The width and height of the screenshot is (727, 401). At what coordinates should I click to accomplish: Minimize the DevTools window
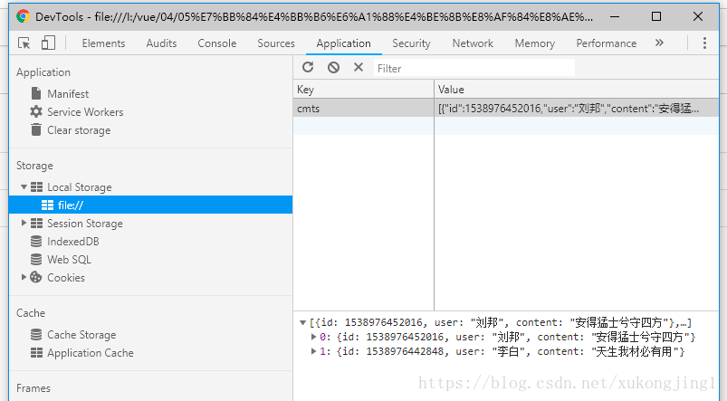(x=615, y=16)
